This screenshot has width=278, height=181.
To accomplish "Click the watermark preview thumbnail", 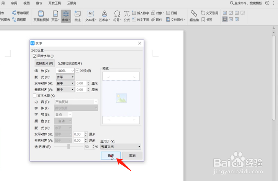I will 121,98.
